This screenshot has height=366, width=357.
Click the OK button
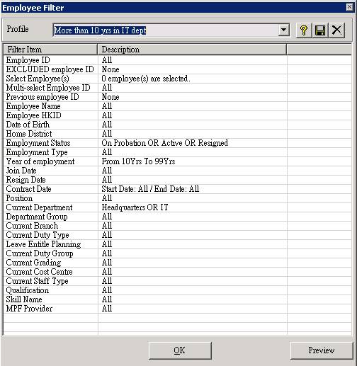click(x=180, y=350)
